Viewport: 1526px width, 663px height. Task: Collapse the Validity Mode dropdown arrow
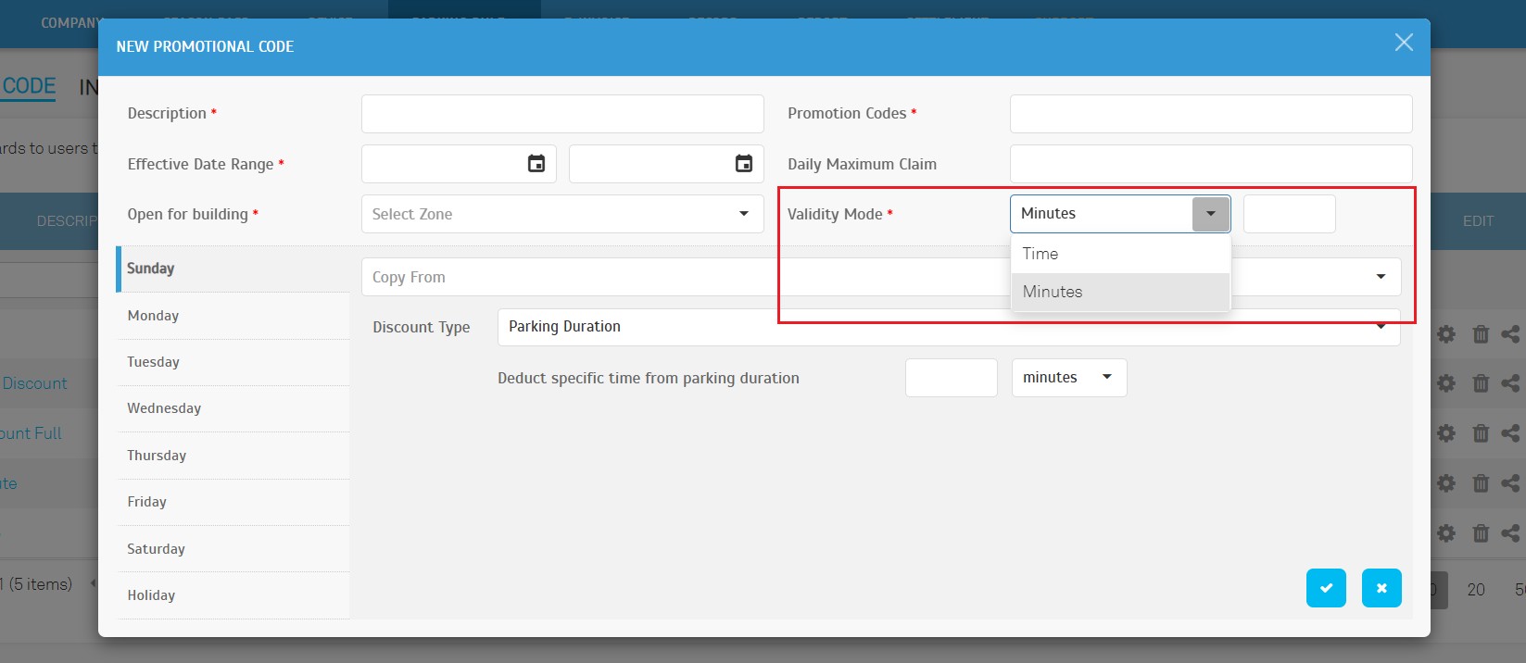(1210, 214)
